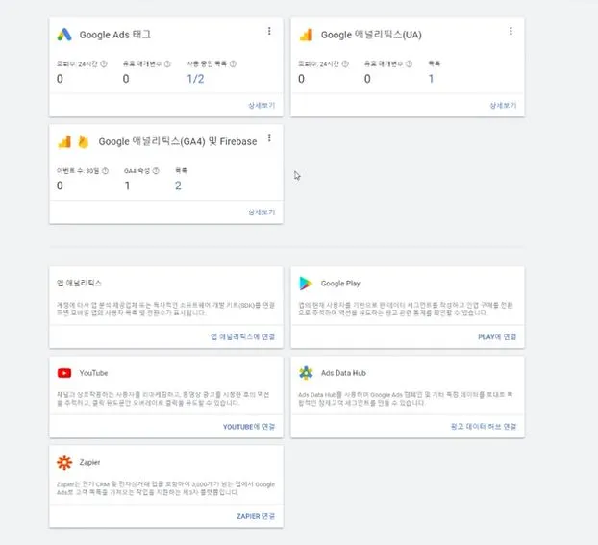Click help icon beside 조회수: 24시간 in Google Ads 태그
Screen dimensions: 598x545
click(104, 63)
